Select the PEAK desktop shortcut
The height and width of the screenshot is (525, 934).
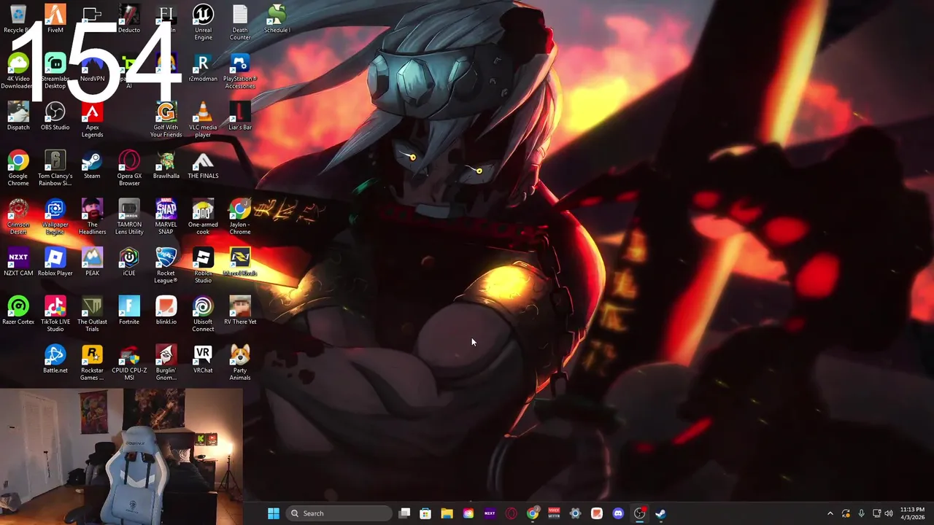coord(92,262)
